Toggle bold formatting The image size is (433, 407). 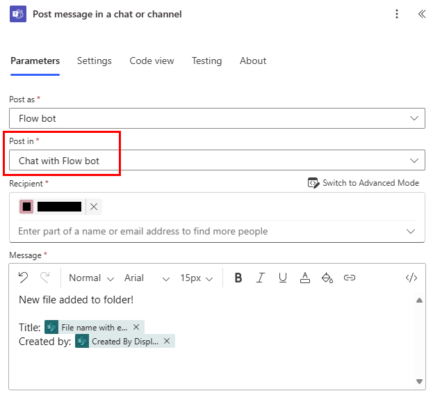point(238,278)
